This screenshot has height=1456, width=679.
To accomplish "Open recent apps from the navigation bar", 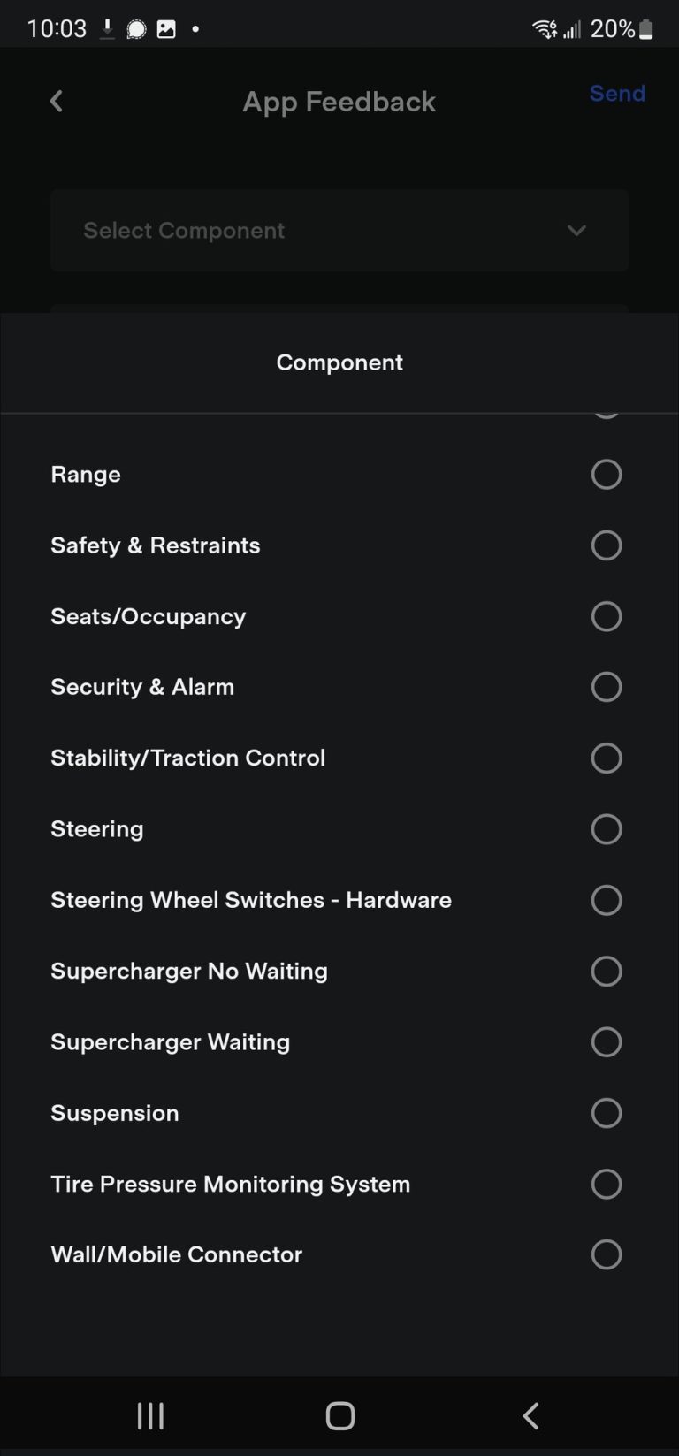I will [150, 1415].
